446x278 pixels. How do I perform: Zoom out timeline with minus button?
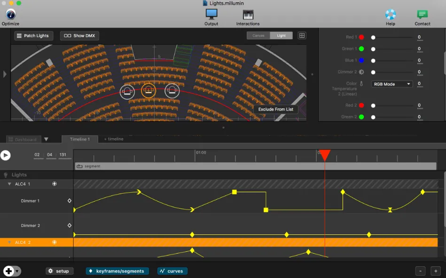pyautogui.click(x=421, y=271)
